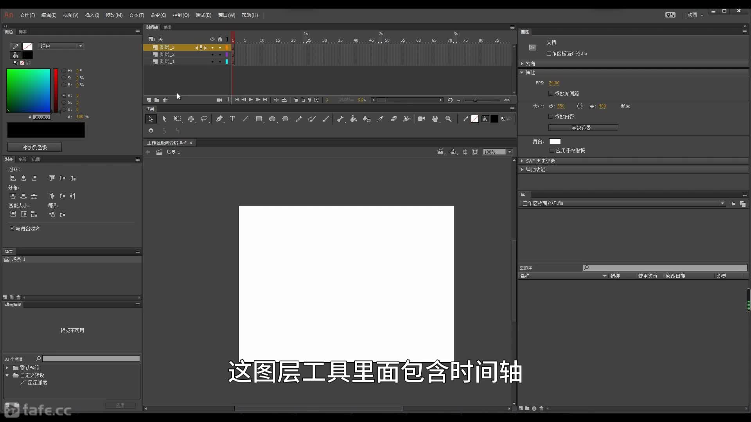Toggle Loop playback button
The image size is (751, 422).
click(284, 100)
